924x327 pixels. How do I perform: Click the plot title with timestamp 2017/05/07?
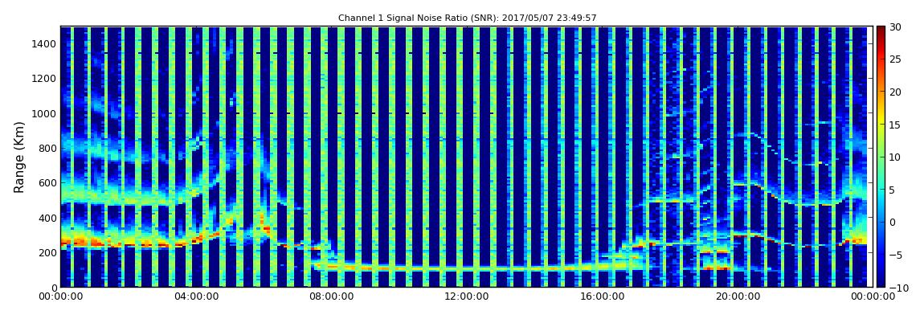point(468,18)
